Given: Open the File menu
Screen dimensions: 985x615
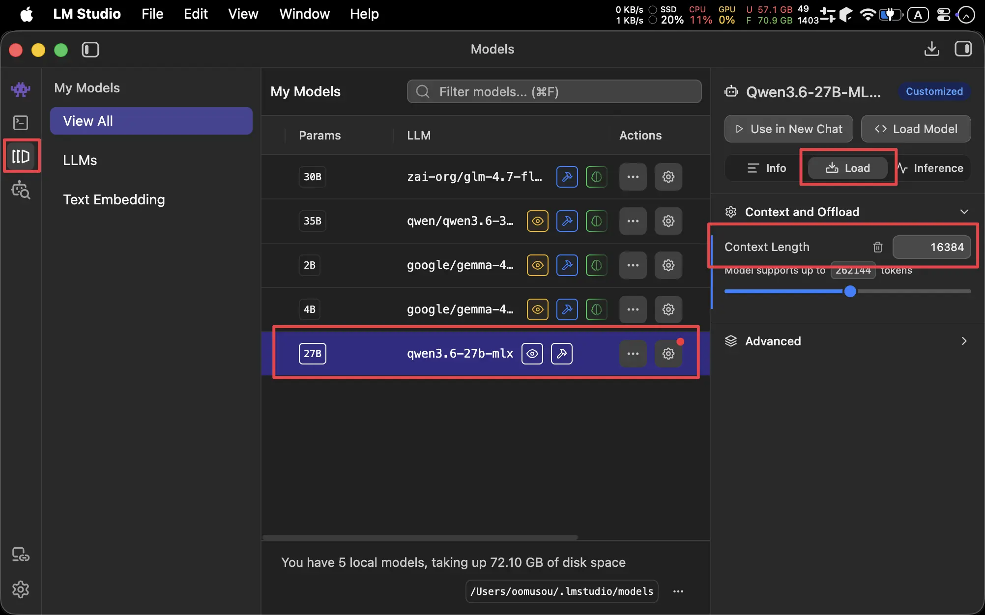Looking at the screenshot, I should click(x=152, y=14).
